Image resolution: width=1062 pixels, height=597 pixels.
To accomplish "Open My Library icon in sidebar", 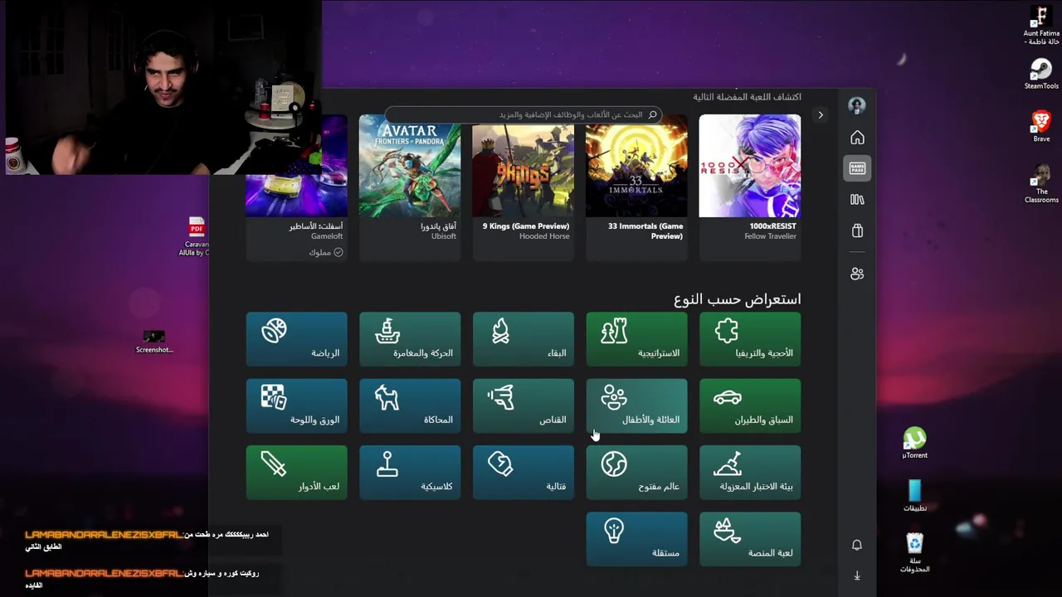I will pyautogui.click(x=857, y=199).
